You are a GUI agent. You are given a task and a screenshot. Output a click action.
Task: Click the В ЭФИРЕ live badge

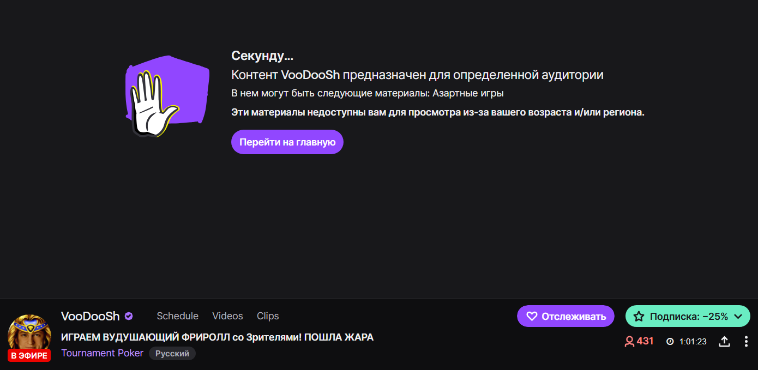(29, 356)
